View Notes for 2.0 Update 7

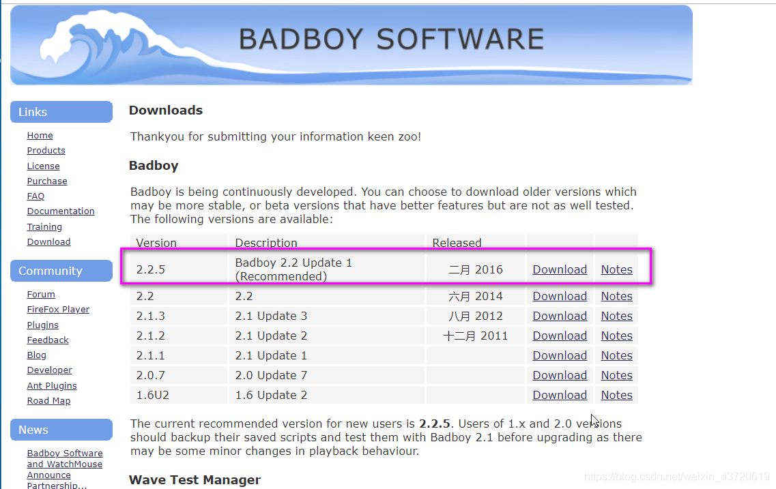coord(617,375)
